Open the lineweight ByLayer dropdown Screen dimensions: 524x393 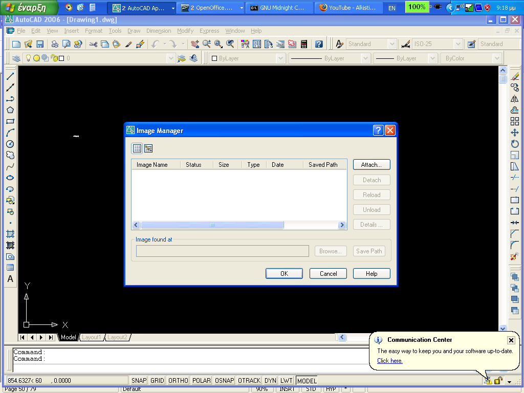(433, 58)
